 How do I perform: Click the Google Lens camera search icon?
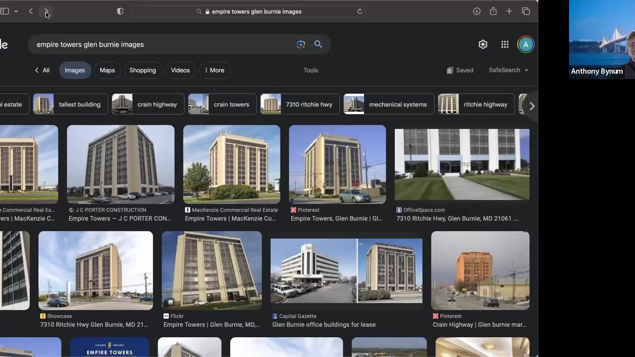pos(301,45)
